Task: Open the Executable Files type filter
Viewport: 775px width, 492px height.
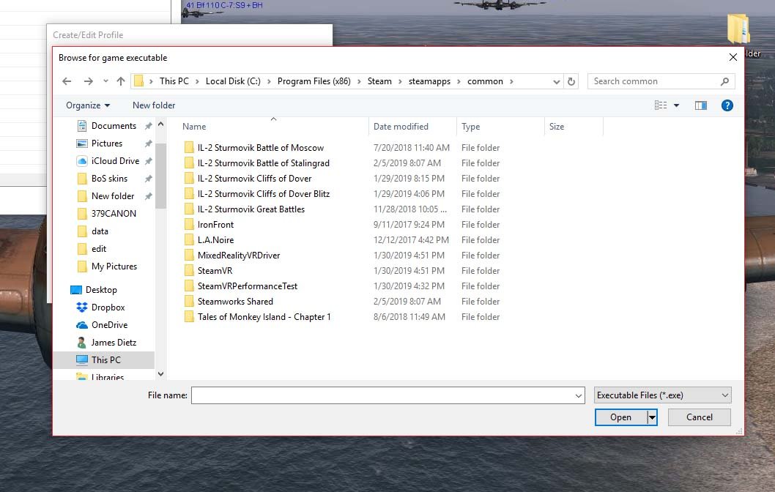Action: click(x=662, y=395)
